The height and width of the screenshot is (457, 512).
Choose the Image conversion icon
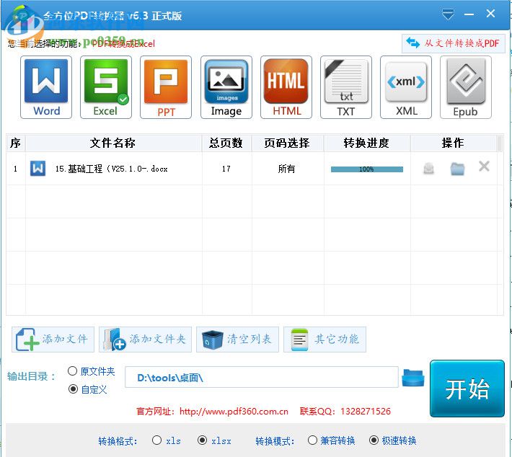pos(226,87)
